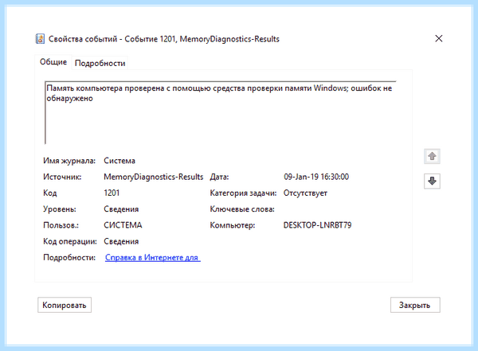This screenshot has height=351, width=478.
Task: Click the Копировать button
Action: tap(65, 305)
